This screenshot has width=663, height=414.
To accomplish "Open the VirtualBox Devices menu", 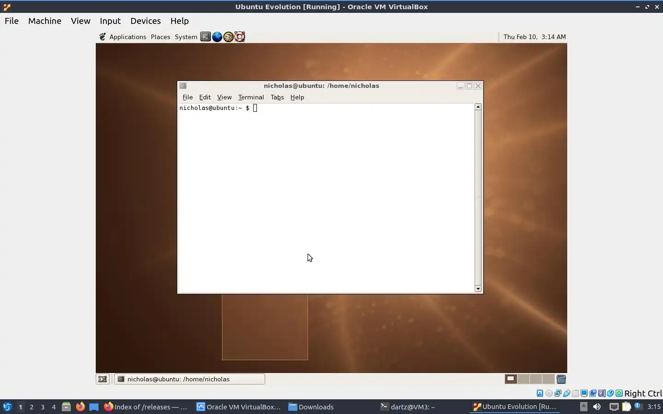I will pos(145,21).
